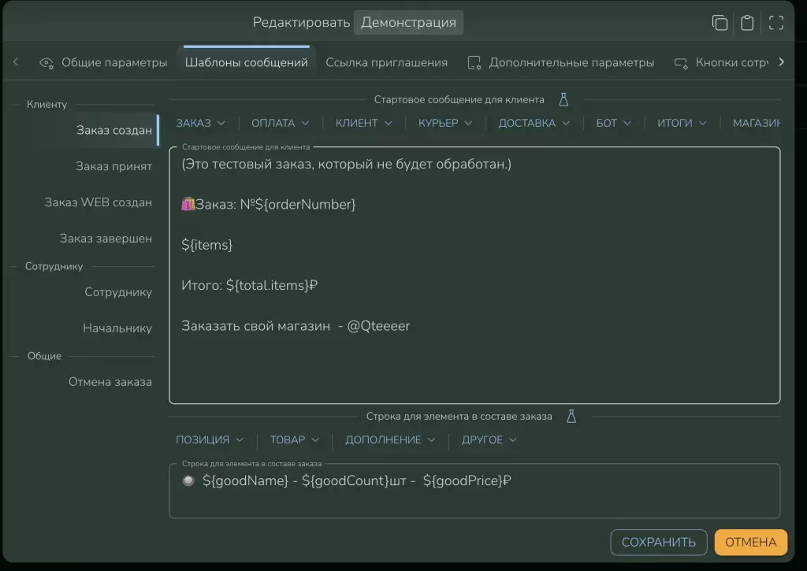This screenshot has height=571, width=807.
Task: Select Начальнику template item
Action: coord(117,328)
